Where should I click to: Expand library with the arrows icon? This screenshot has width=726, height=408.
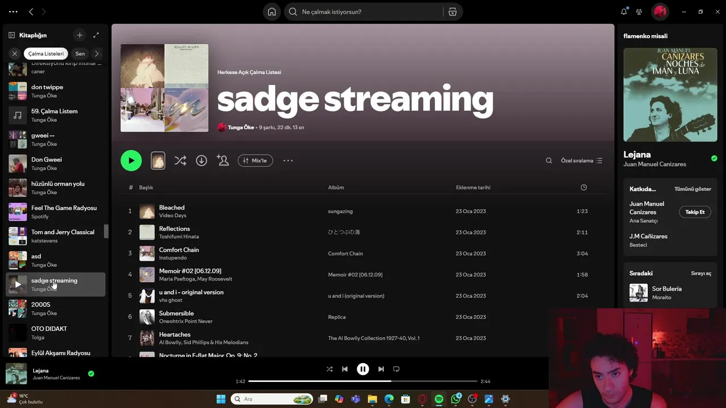click(96, 35)
